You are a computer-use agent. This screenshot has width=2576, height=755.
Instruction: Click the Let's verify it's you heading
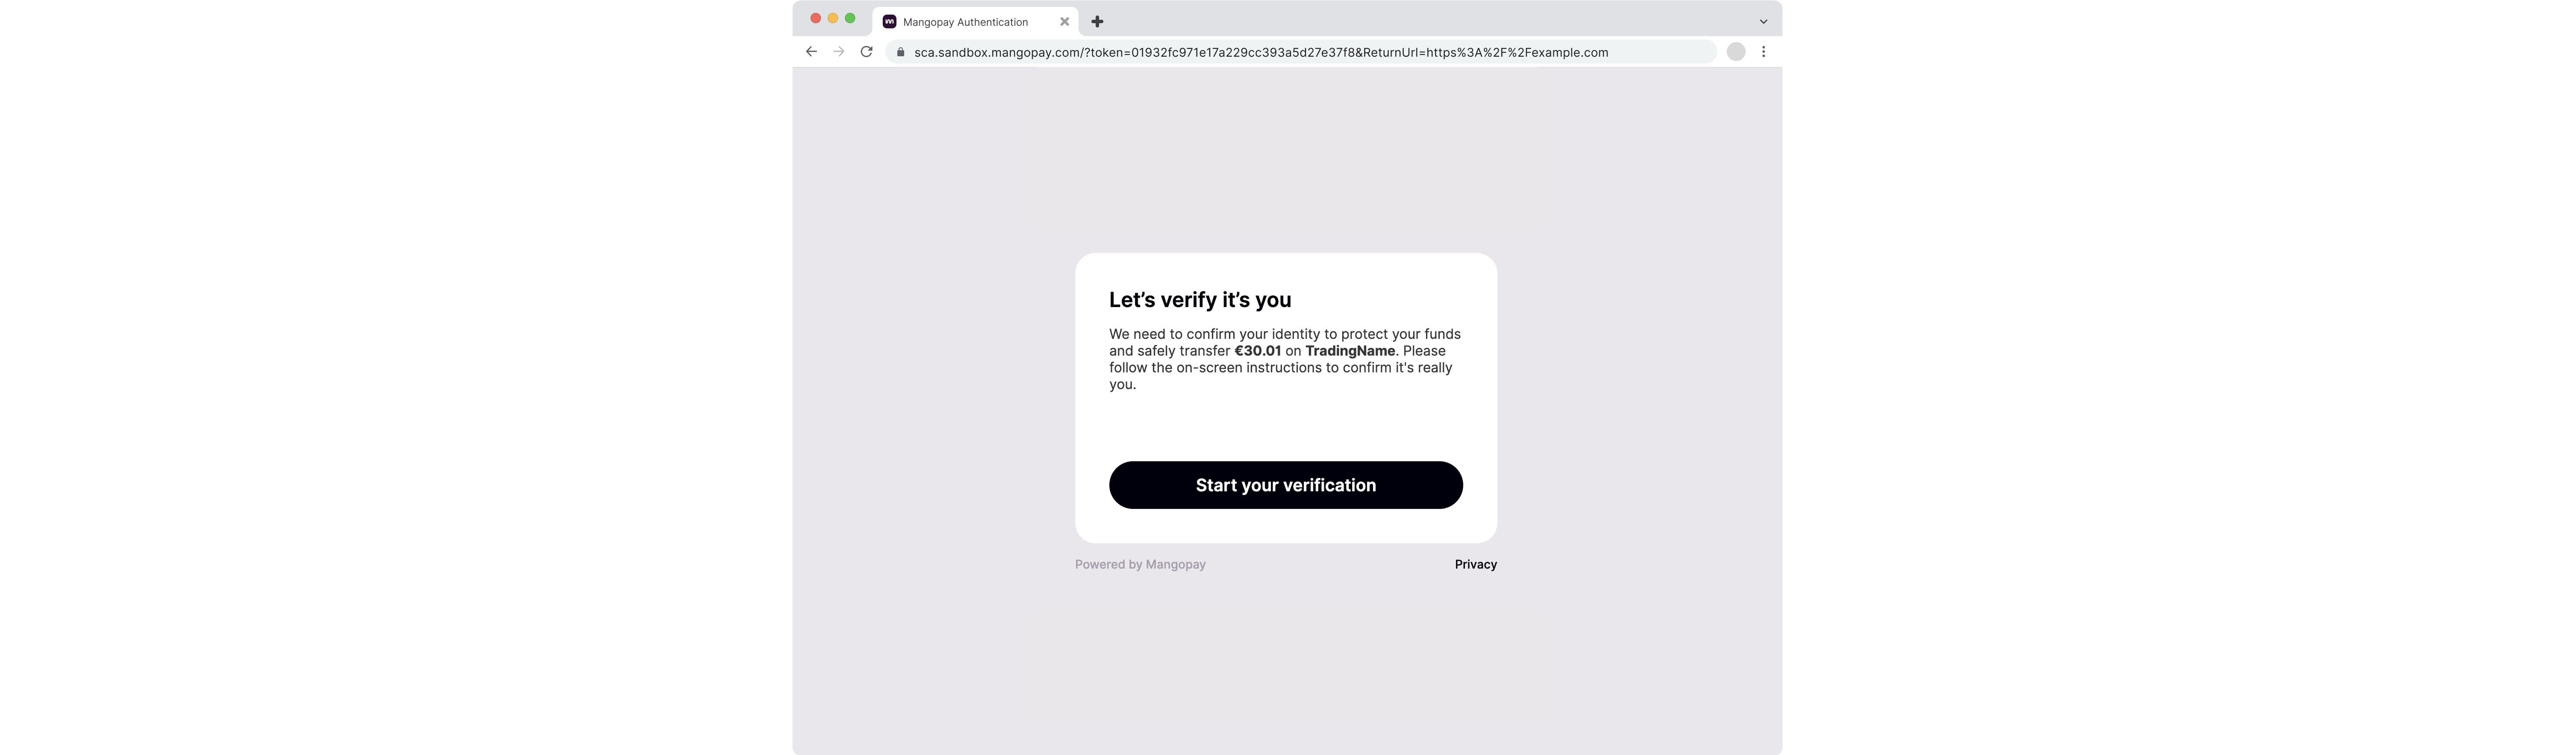pos(1200,300)
